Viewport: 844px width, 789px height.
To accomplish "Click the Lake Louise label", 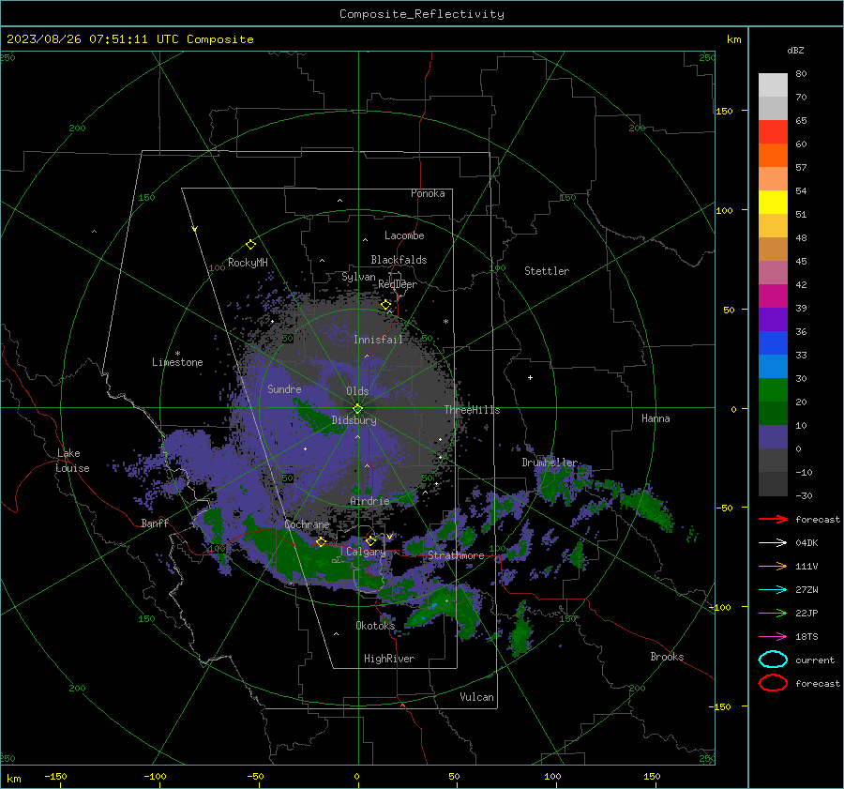I will [x=72, y=461].
